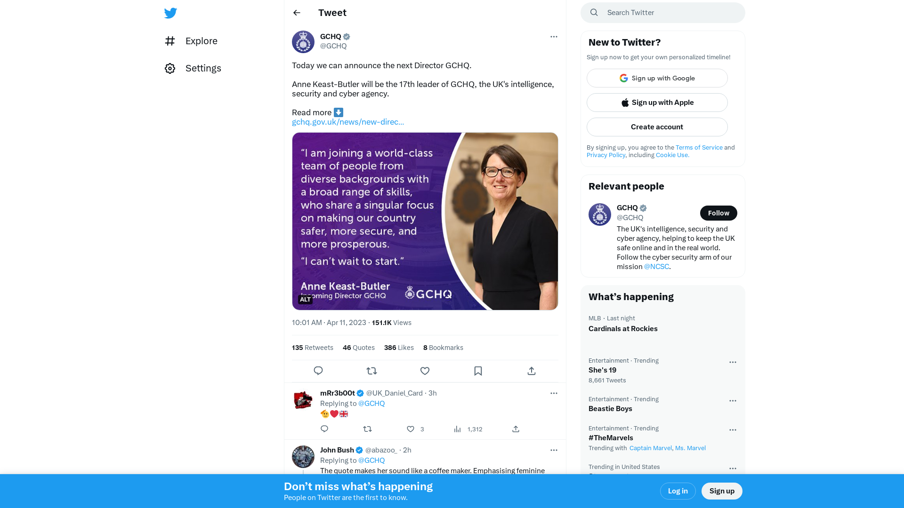Click the like icon on mRr3b00t reply
Viewport: 904px width, 508px height.
point(411,429)
